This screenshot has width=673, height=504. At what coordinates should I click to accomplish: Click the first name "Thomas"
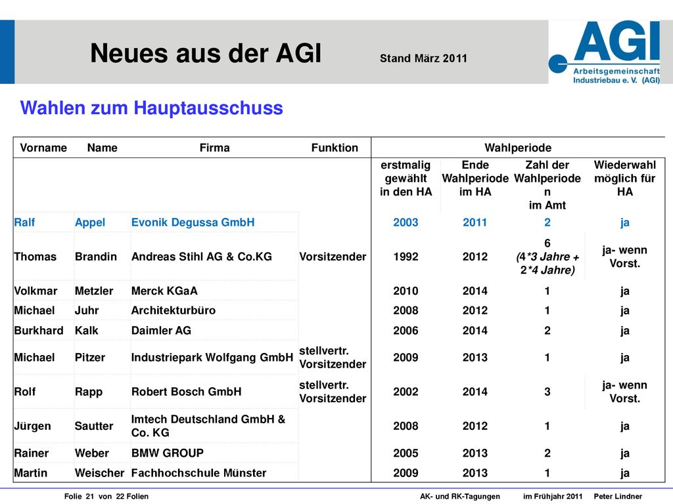pos(35,257)
